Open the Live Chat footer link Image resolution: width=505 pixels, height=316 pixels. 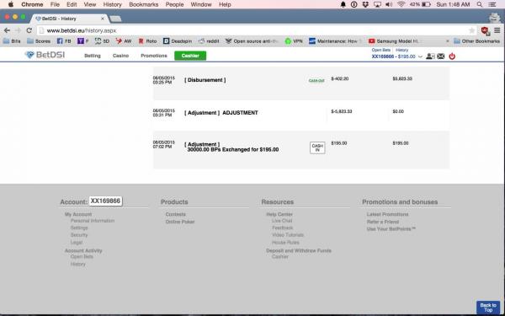[x=282, y=221]
